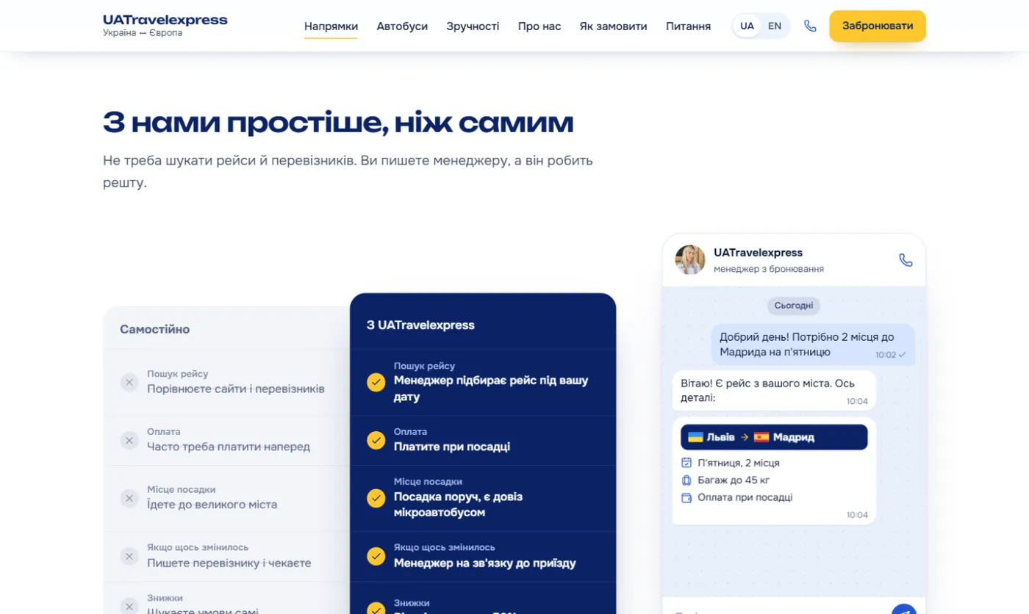Click the checkmark beside 'Платите при посадці'
The height and width of the screenshot is (614, 1029).
coord(376,440)
